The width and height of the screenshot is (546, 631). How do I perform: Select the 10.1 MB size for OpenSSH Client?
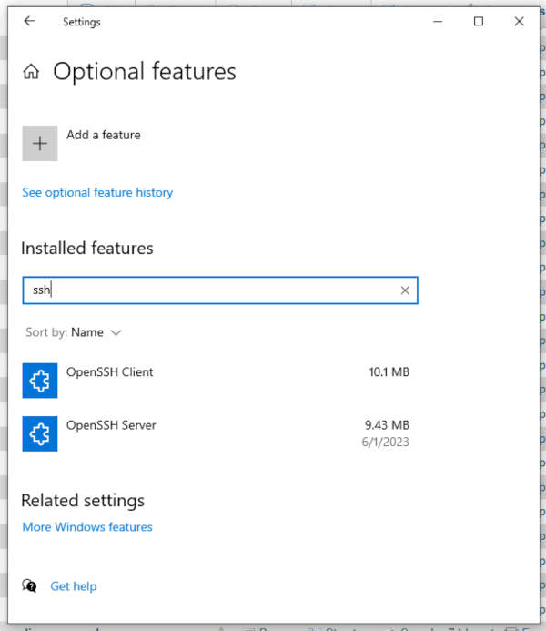coord(389,371)
